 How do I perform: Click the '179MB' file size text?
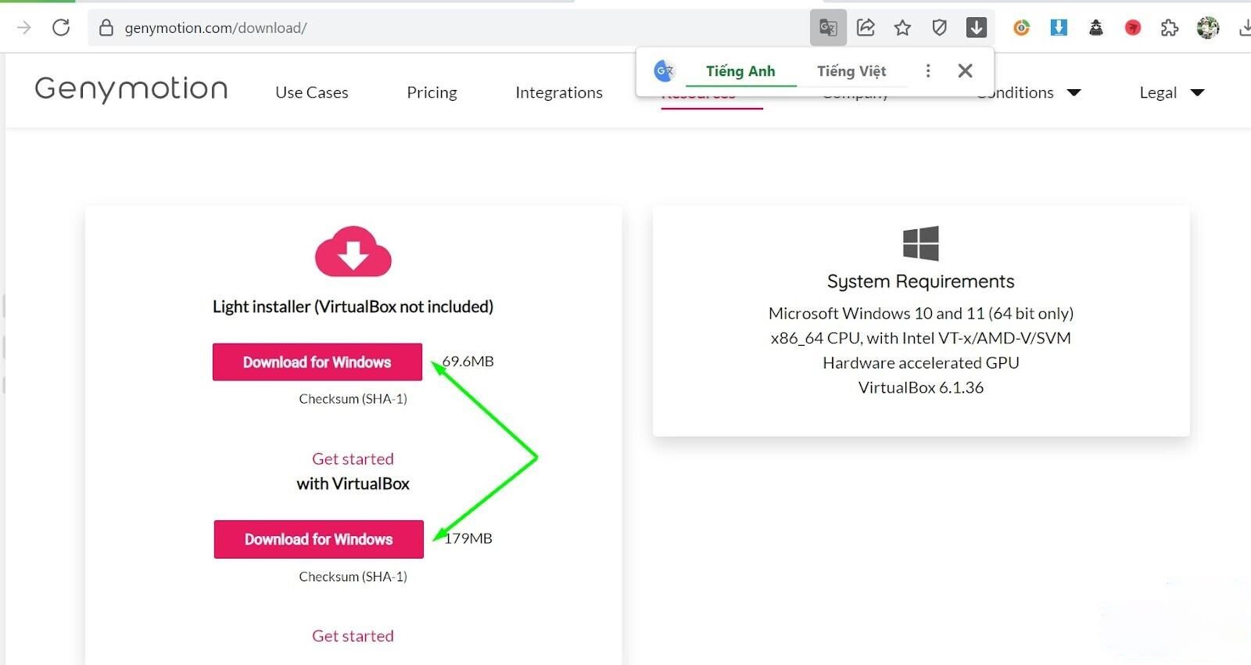[468, 538]
